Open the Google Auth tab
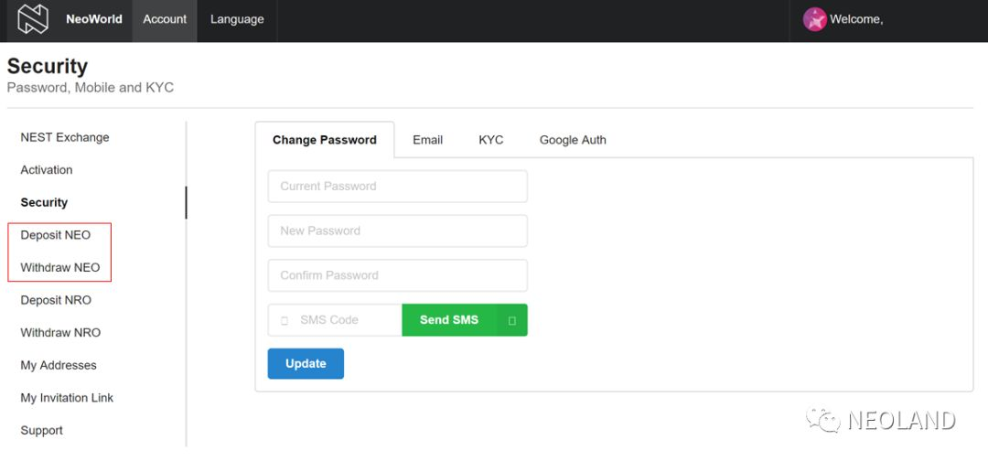The width and height of the screenshot is (988, 461). (573, 140)
